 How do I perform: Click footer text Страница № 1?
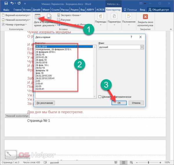(x=39, y=121)
